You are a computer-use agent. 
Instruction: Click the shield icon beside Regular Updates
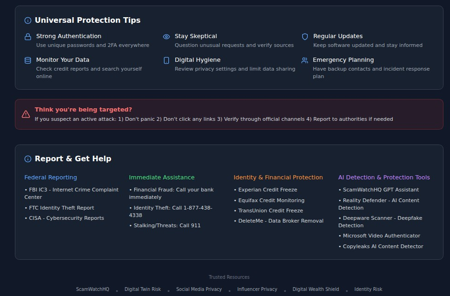pyautogui.click(x=305, y=37)
